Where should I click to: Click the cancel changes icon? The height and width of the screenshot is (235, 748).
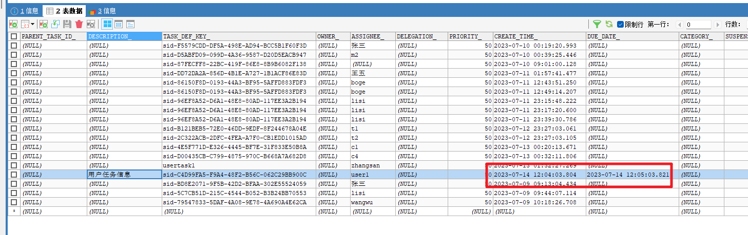(x=91, y=24)
